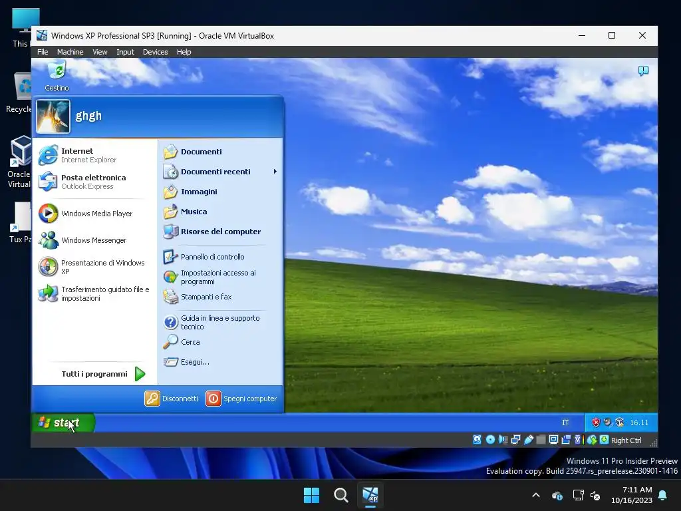The height and width of the screenshot is (511, 681).
Task: Open the VirtualBox Input menu
Action: (125, 52)
